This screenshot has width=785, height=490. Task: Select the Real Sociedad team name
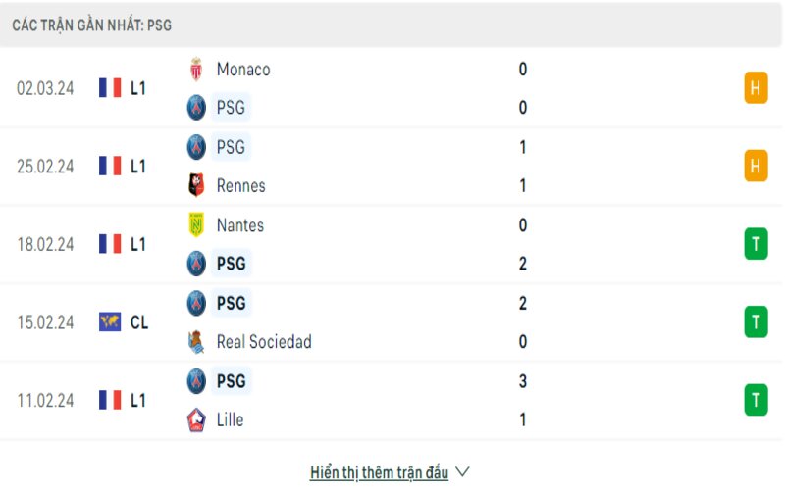pyautogui.click(x=264, y=342)
